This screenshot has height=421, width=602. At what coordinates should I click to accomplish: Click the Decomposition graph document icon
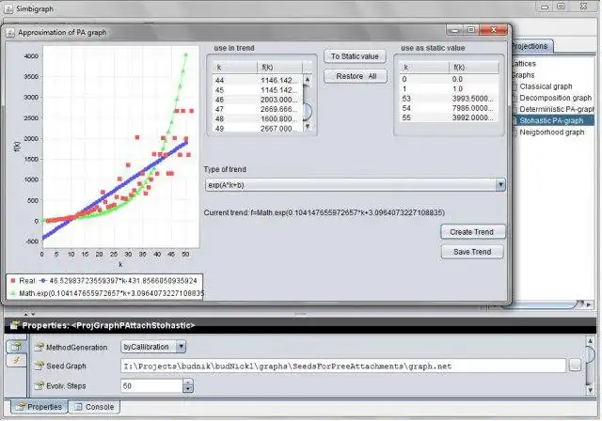515,98
